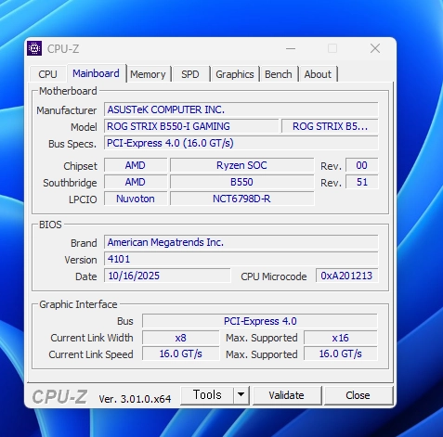This screenshot has height=437, width=443.
Task: Click the truncated ROG STRIX B5... field
Action: (x=330, y=126)
